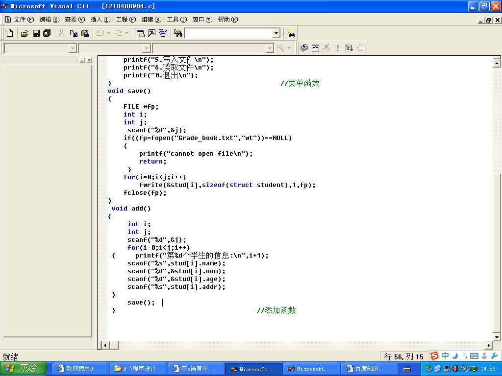Screen dimensions: 502x376
Task: Expand the WizardBar filter dropdown
Action: (x=147, y=48)
